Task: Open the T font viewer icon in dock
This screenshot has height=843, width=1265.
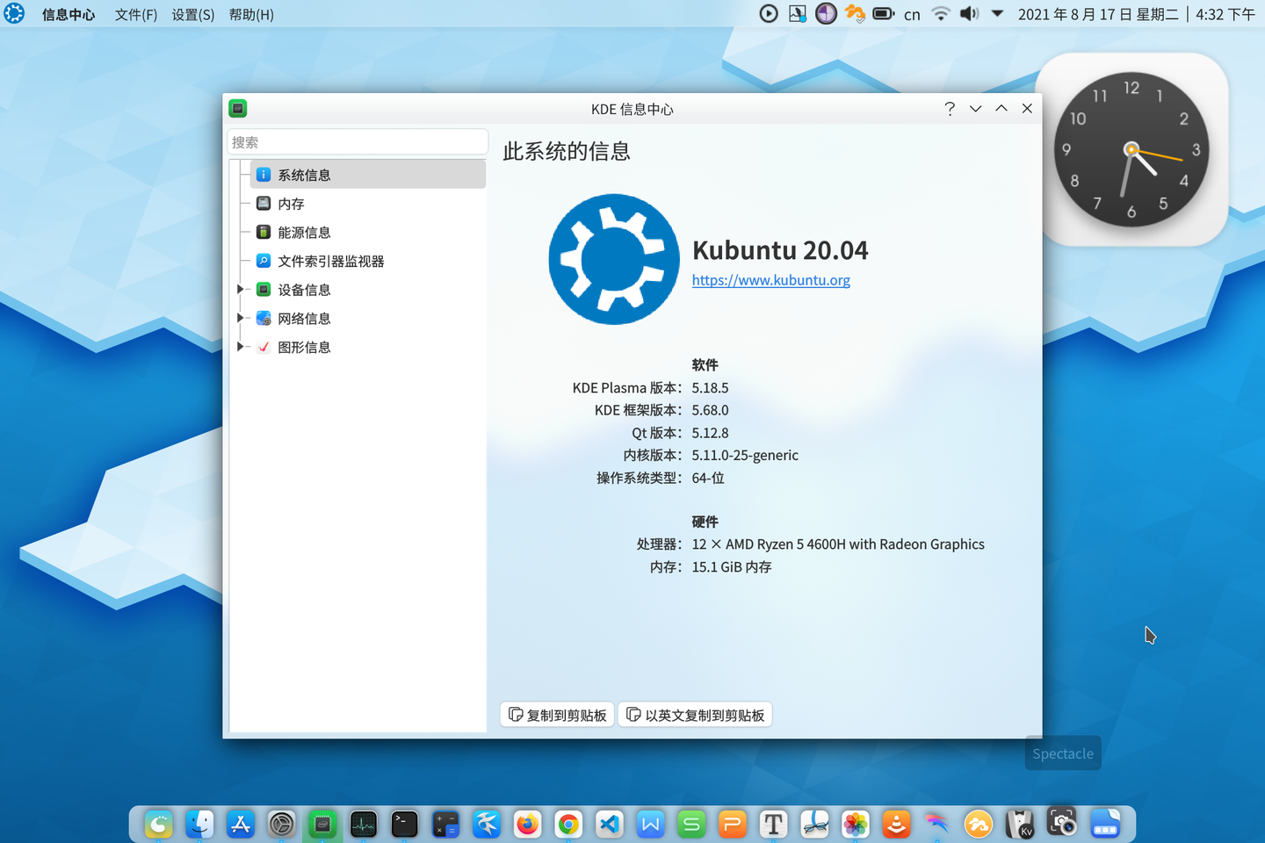Action: pos(773,824)
